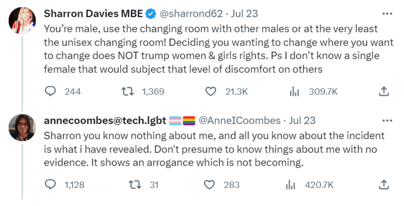Open more options on Anne Coombes' tweet
404x206 pixels.
pyautogui.click(x=387, y=121)
